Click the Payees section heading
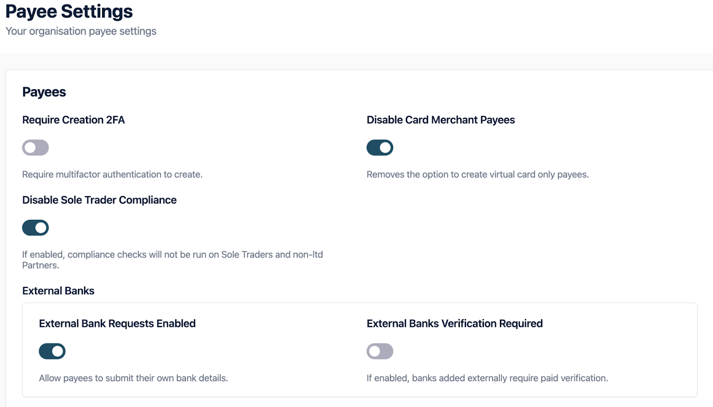The height and width of the screenshot is (407, 713). point(44,92)
